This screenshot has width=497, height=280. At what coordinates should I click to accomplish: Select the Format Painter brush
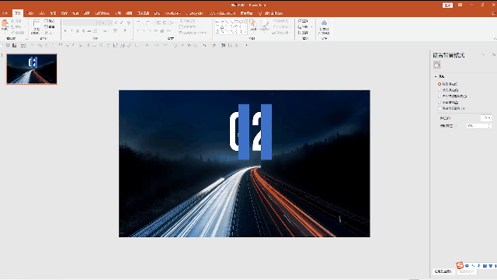pyautogui.click(x=12, y=33)
